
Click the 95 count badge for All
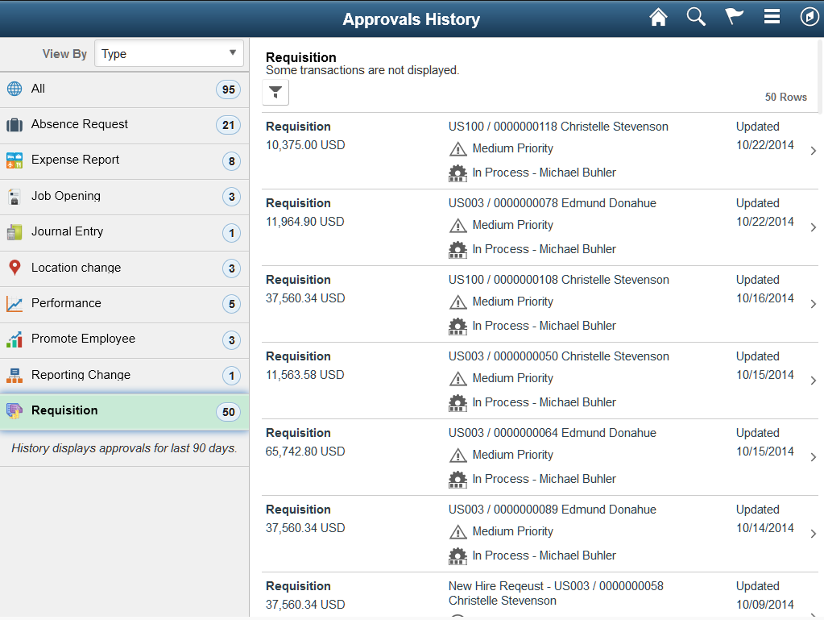228,89
